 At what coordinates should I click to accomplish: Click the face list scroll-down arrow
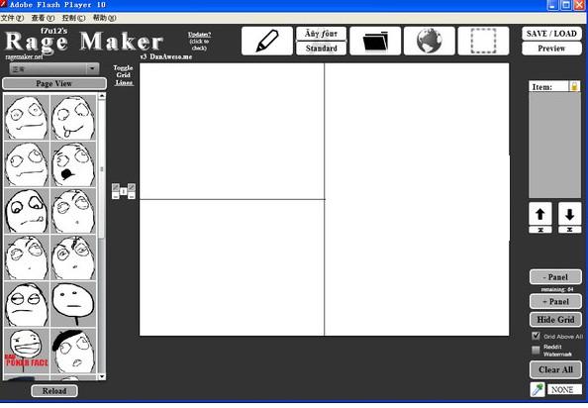pos(102,376)
